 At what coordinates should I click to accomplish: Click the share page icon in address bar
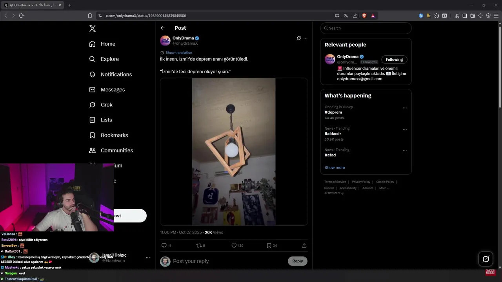click(x=355, y=16)
